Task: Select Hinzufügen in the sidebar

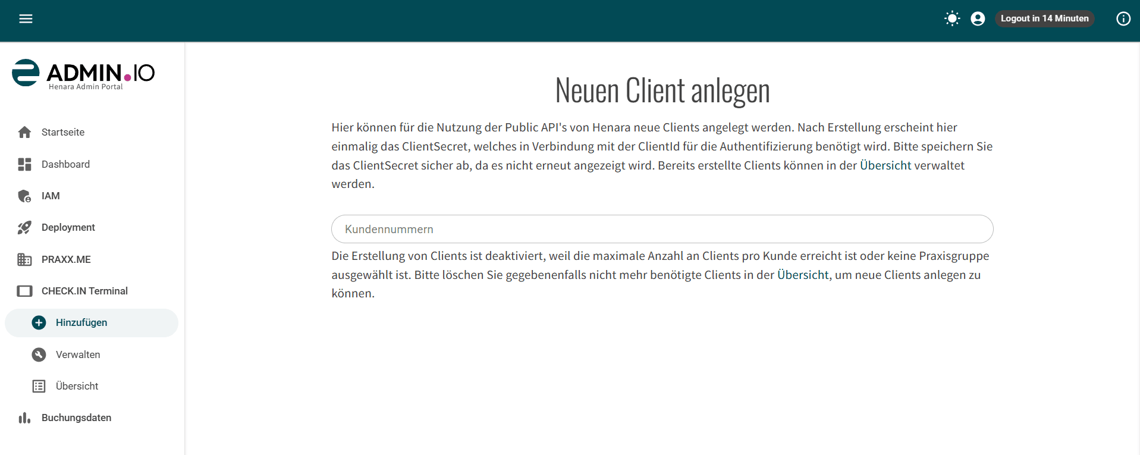Action: (x=92, y=322)
